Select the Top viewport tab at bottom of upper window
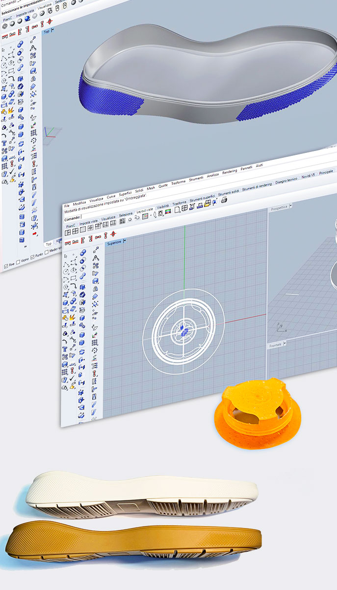Image resolution: width=337 pixels, height=590 pixels. [49, 244]
